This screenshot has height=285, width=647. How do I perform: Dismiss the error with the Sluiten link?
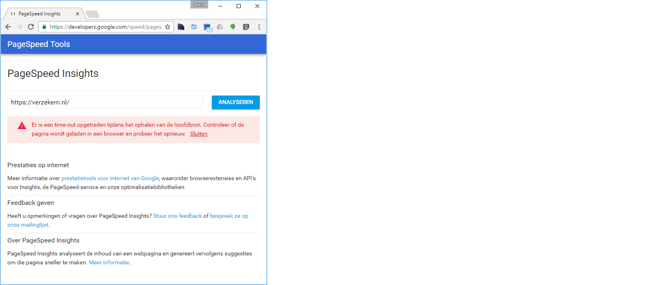coord(198,134)
